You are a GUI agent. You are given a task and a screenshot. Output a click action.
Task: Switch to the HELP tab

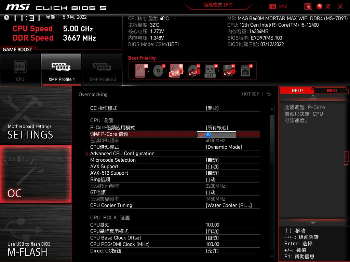297,91
